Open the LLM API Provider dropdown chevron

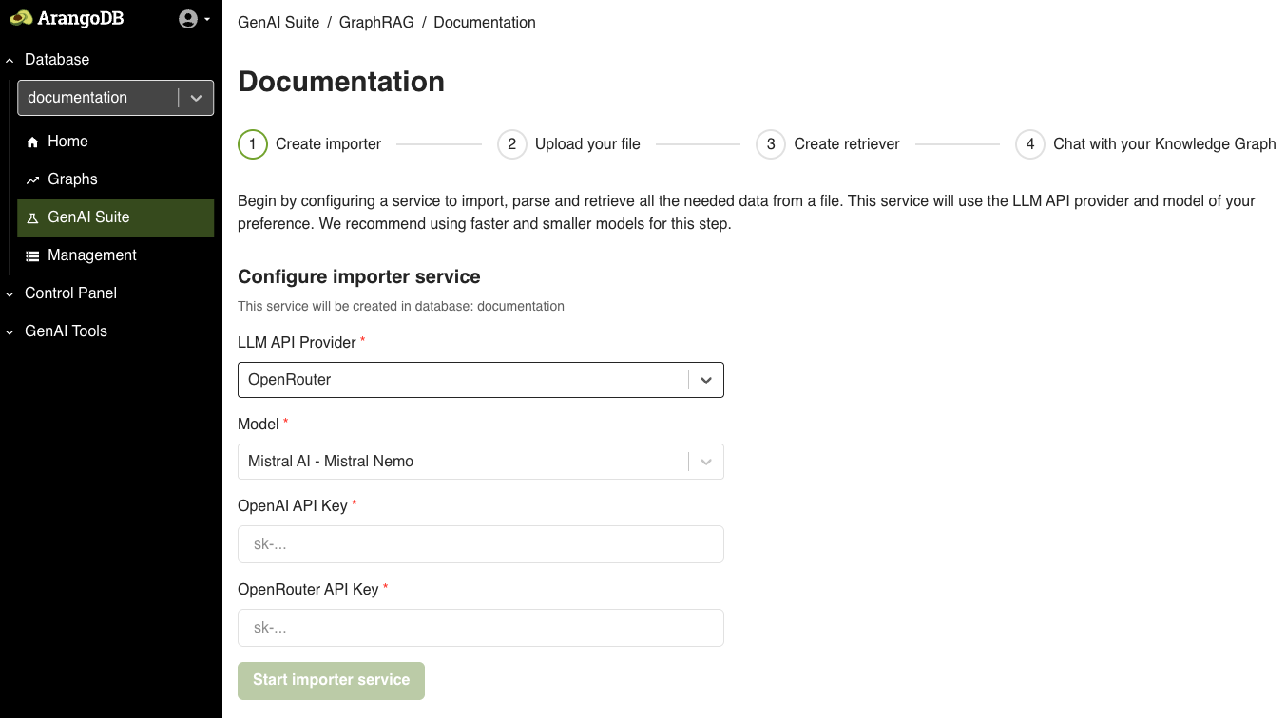(x=706, y=380)
